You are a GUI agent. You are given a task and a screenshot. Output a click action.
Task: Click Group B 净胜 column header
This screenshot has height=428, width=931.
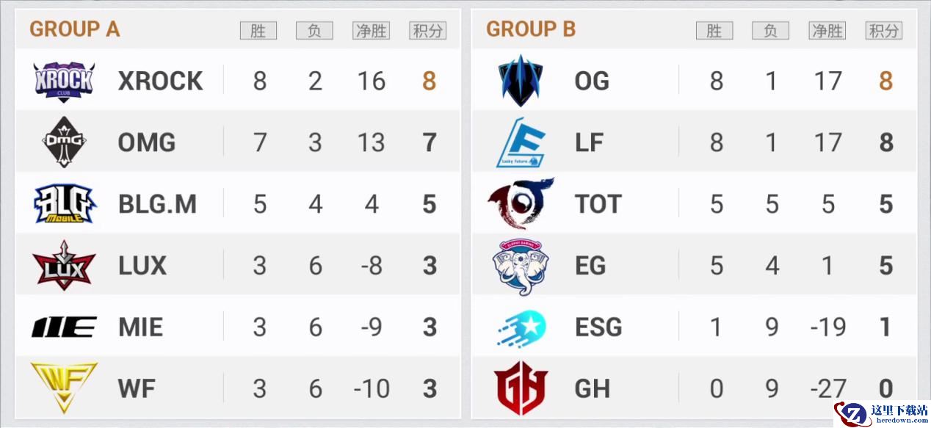point(827,30)
